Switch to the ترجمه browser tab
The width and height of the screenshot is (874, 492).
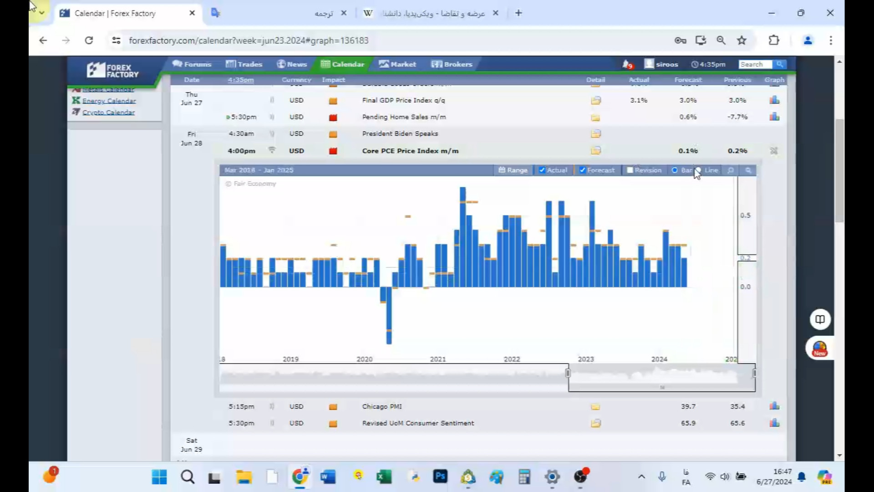278,13
